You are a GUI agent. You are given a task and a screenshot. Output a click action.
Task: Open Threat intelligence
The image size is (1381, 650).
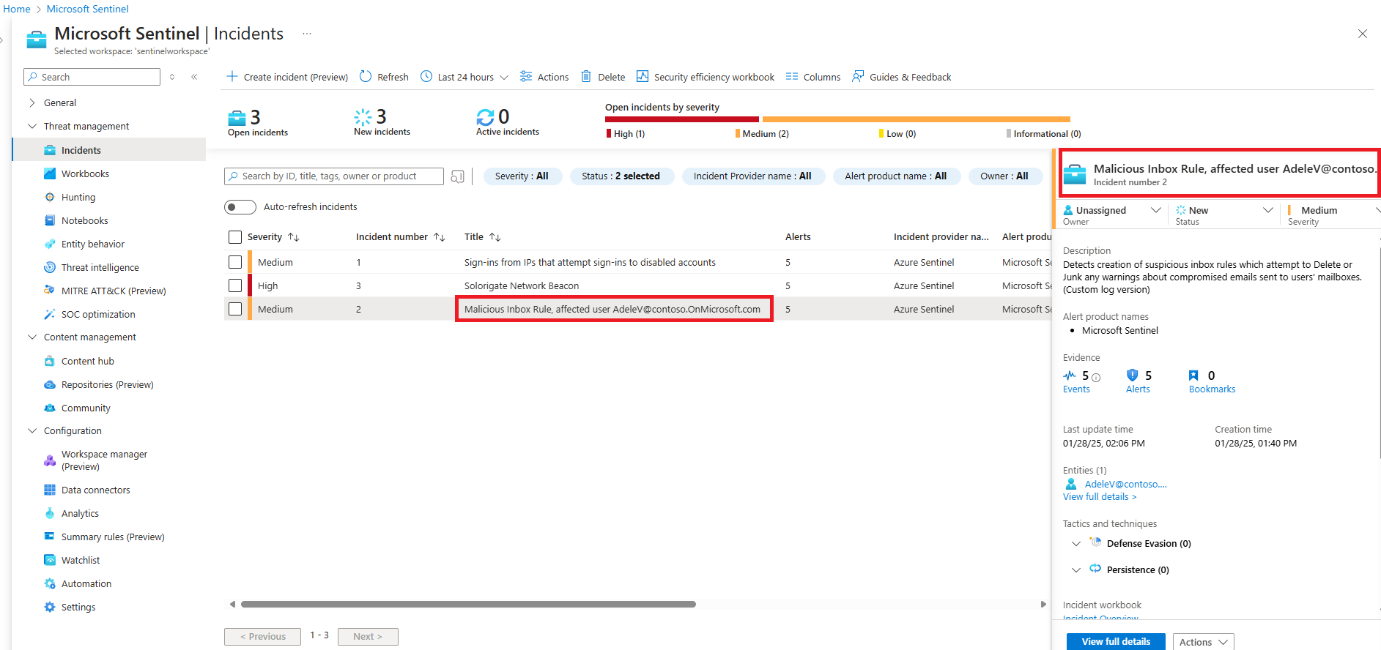tap(100, 267)
